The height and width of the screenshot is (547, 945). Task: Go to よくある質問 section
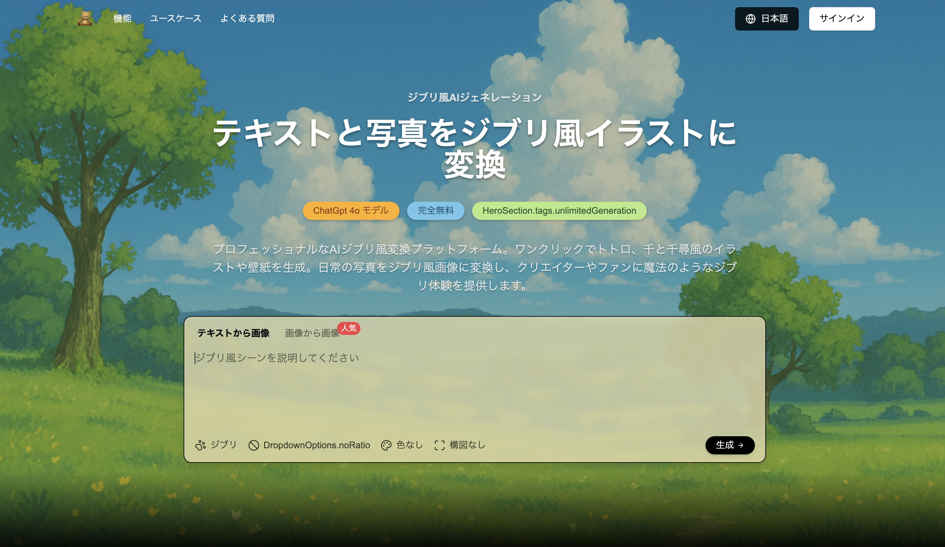[x=247, y=19]
